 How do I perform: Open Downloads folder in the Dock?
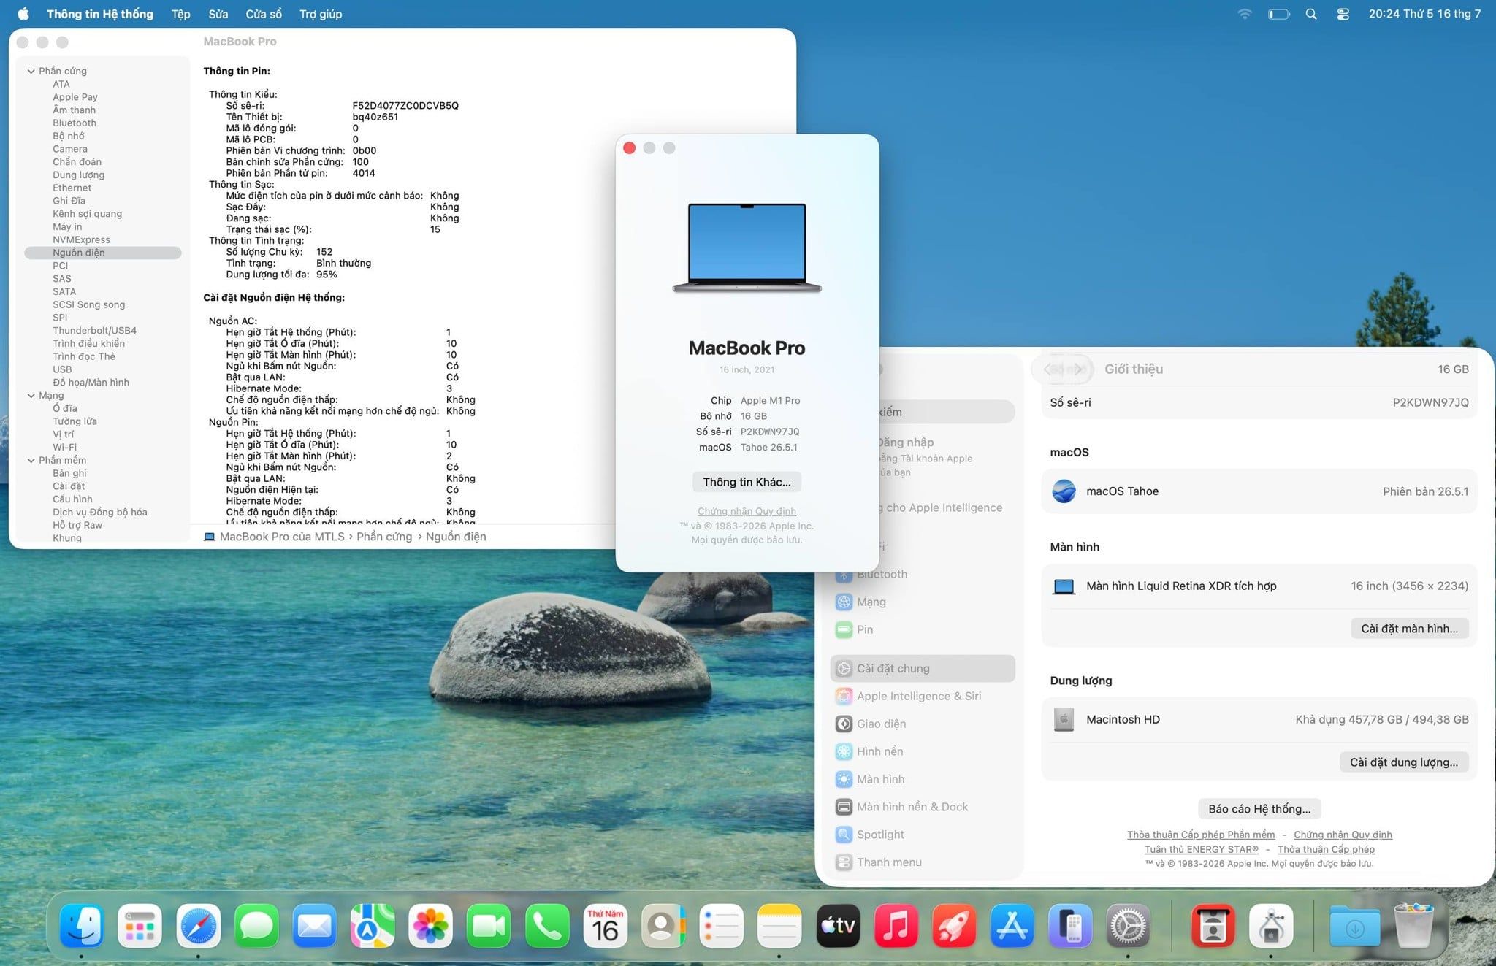(1355, 926)
